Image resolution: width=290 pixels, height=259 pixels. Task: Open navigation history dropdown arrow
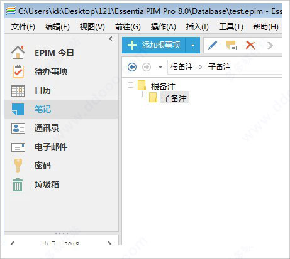(160, 67)
